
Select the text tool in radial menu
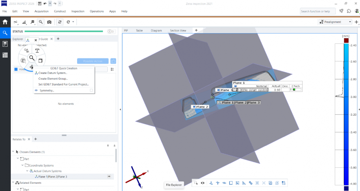click(37, 50)
